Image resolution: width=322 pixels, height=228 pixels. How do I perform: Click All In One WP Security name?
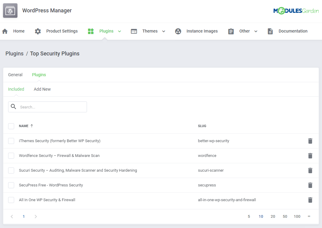(x=47, y=200)
